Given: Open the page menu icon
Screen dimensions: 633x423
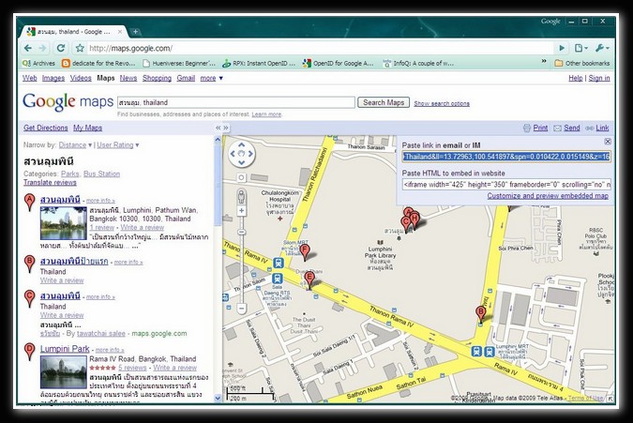Looking at the screenshot, I should click(x=580, y=48).
